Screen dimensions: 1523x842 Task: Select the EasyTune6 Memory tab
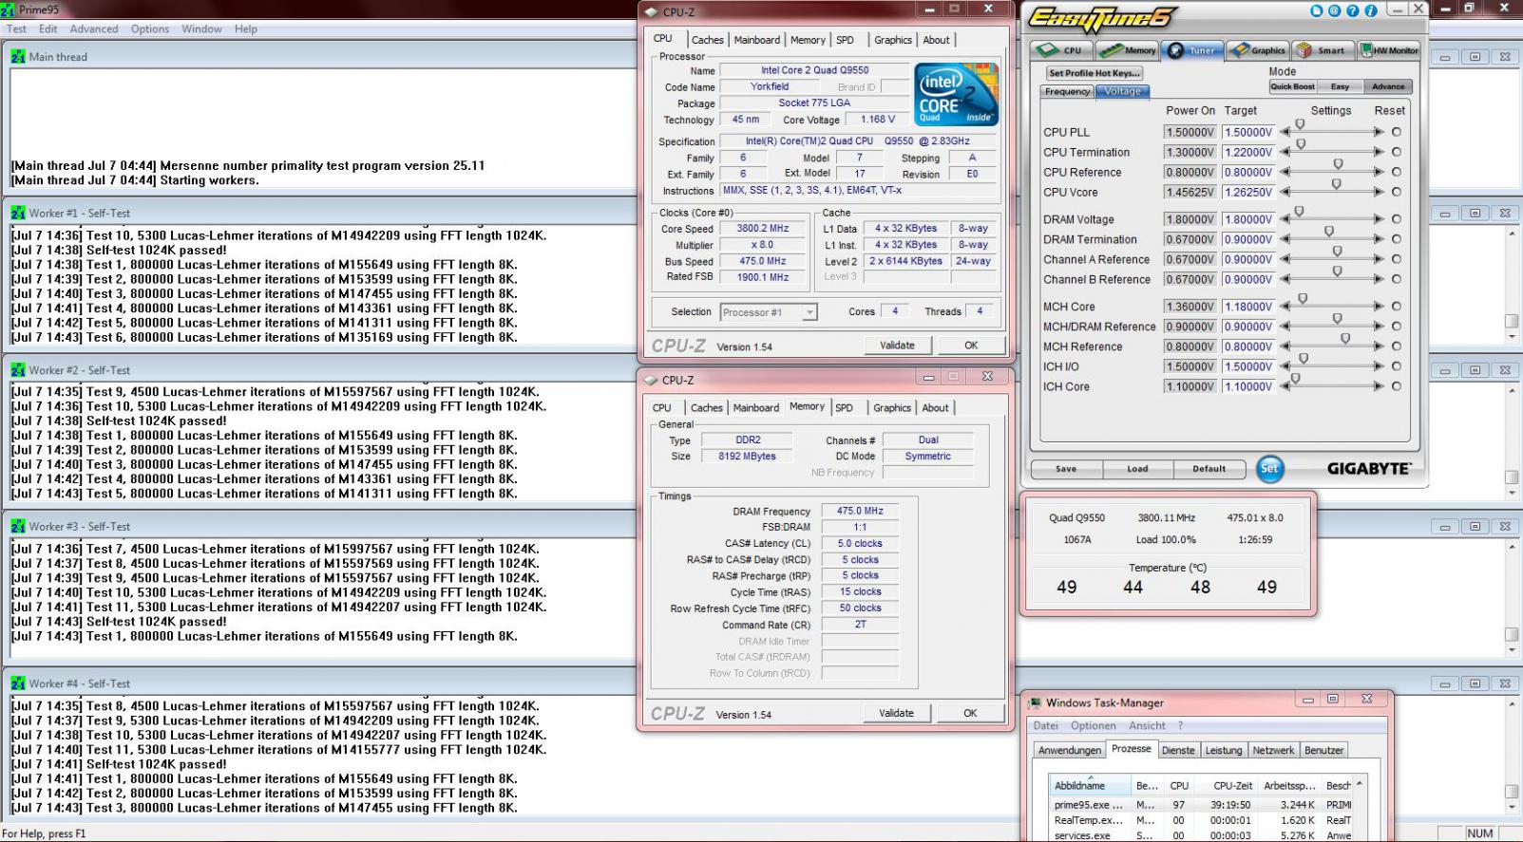tap(1129, 50)
